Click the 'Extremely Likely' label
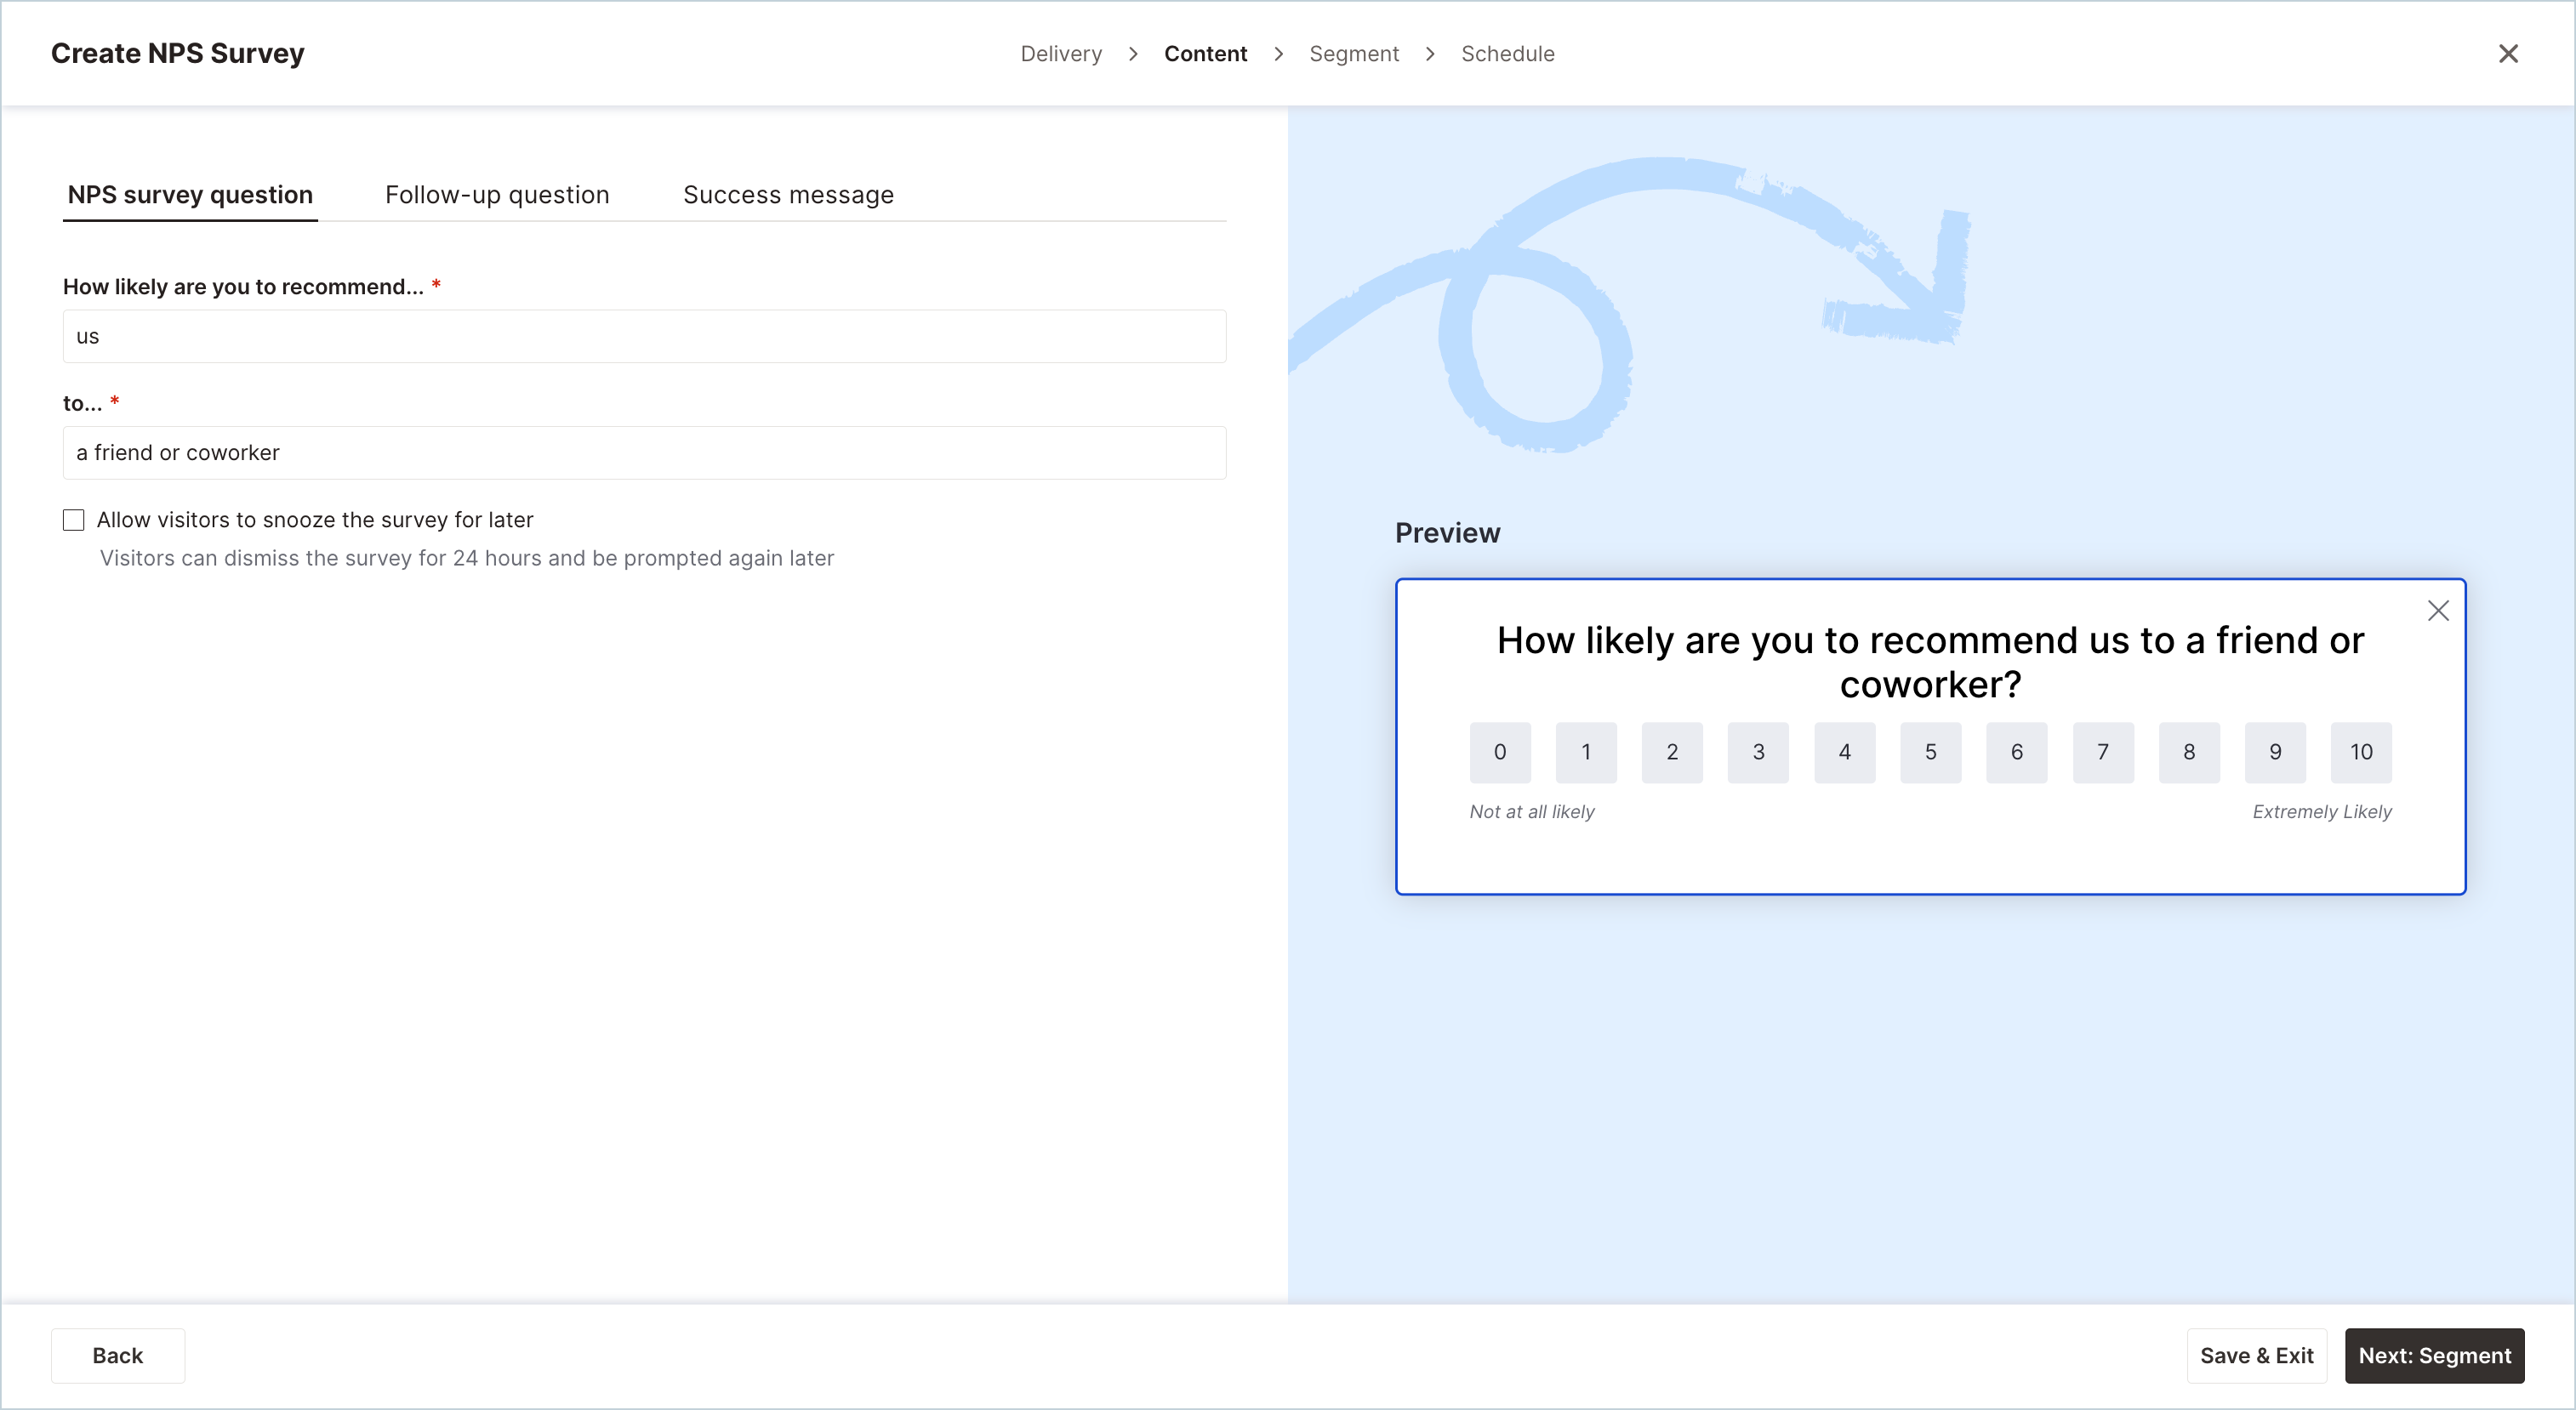Image resolution: width=2576 pixels, height=1410 pixels. point(2322,811)
